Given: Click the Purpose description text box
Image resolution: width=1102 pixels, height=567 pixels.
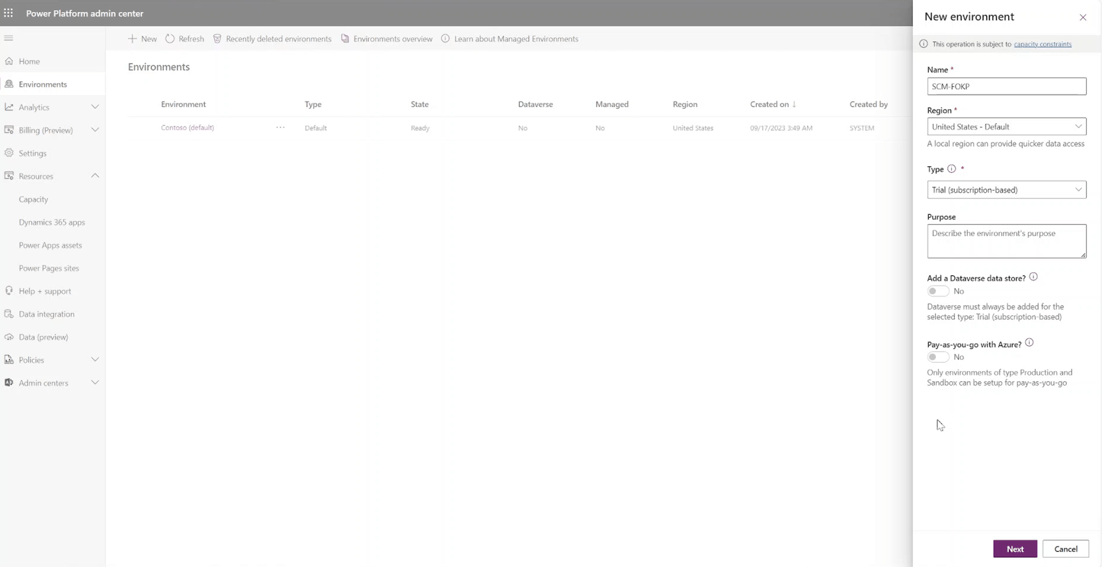Looking at the screenshot, I should (x=1006, y=241).
